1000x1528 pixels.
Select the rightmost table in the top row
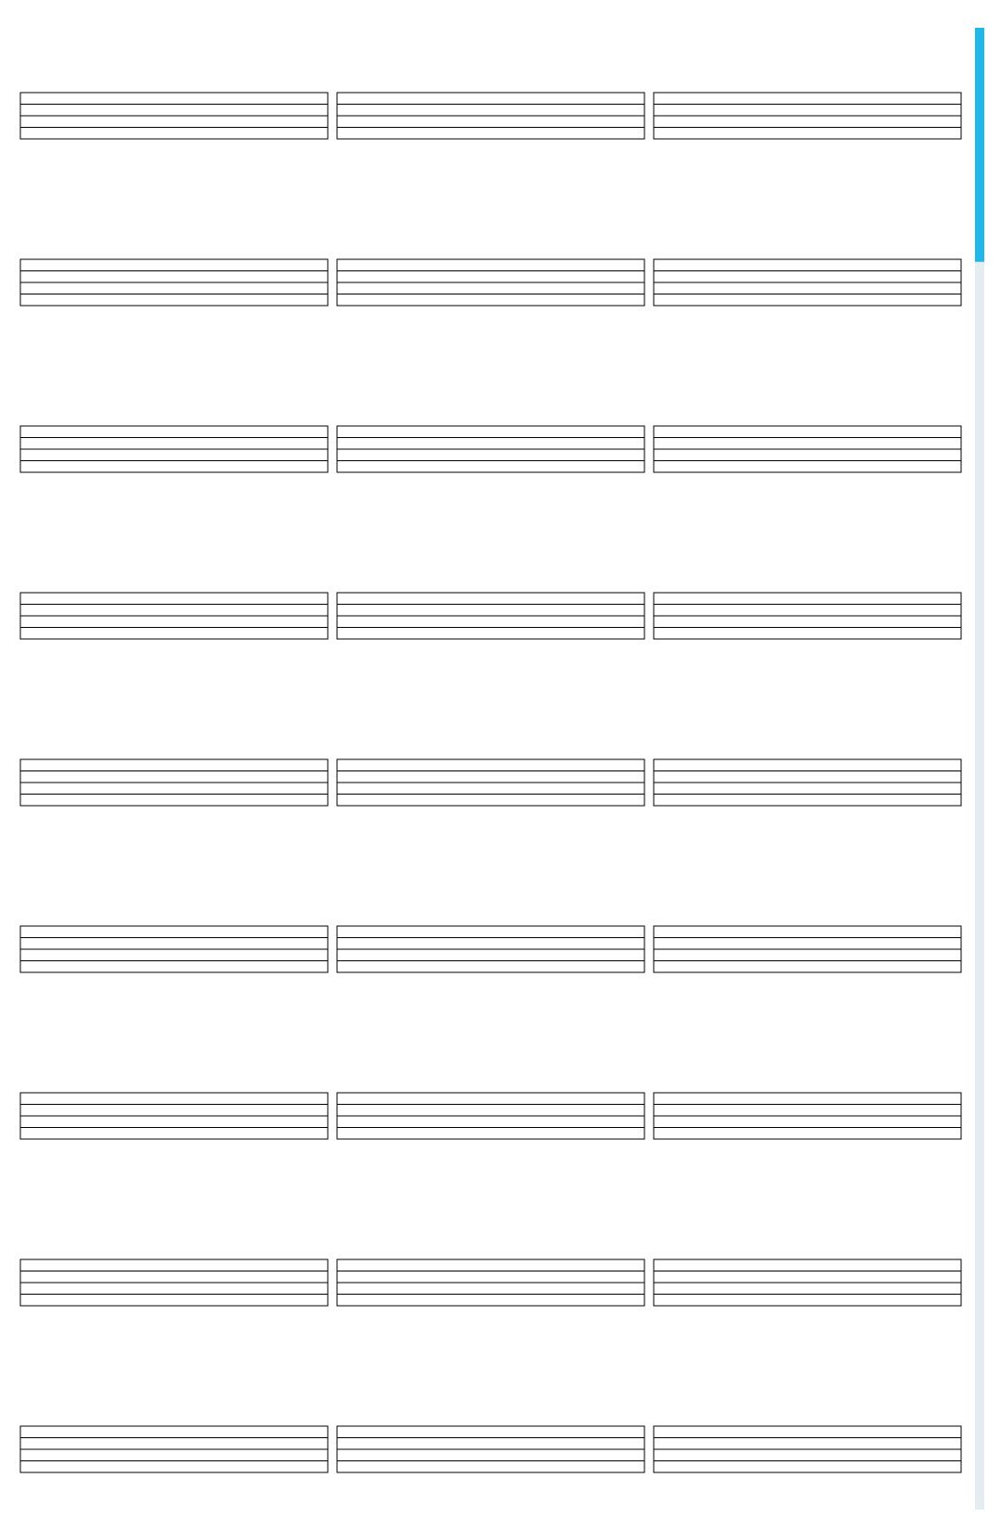[807, 116]
